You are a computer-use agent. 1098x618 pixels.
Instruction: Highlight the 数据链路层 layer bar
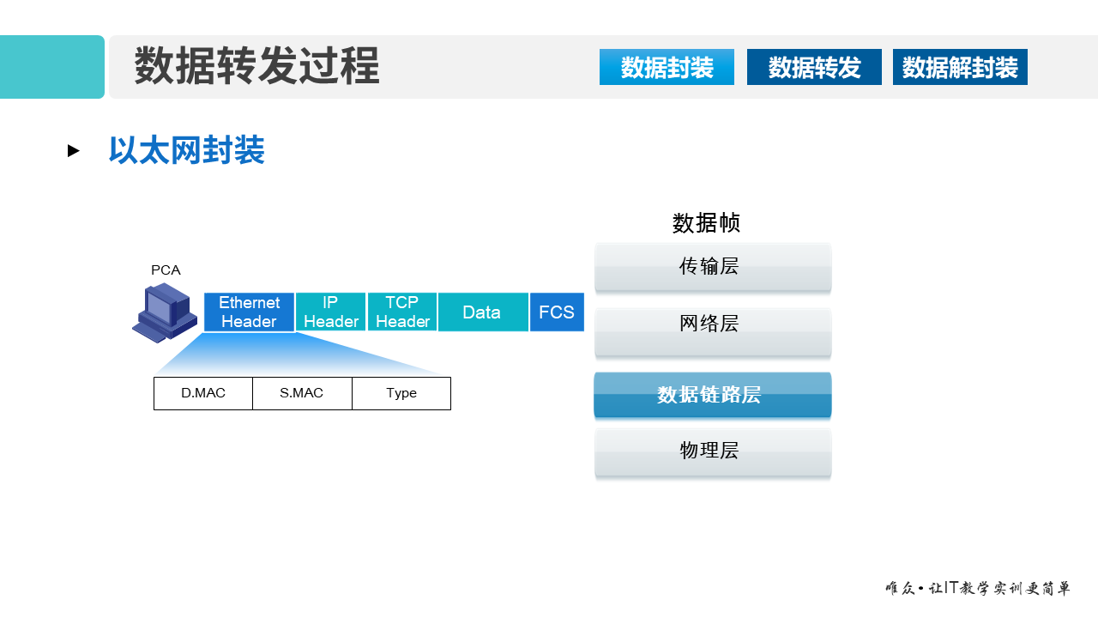coord(713,395)
